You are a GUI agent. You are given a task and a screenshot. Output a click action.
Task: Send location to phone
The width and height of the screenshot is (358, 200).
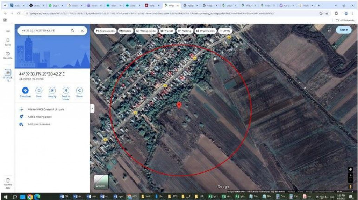(x=66, y=90)
